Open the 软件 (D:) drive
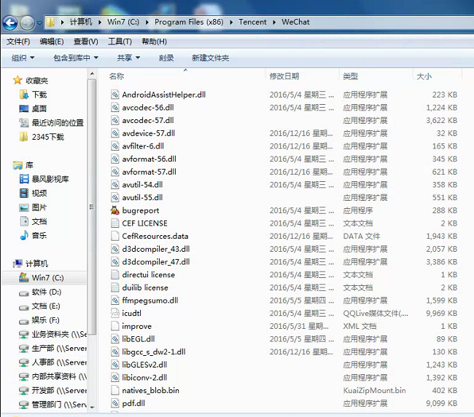474x417 pixels. pyautogui.click(x=46, y=292)
